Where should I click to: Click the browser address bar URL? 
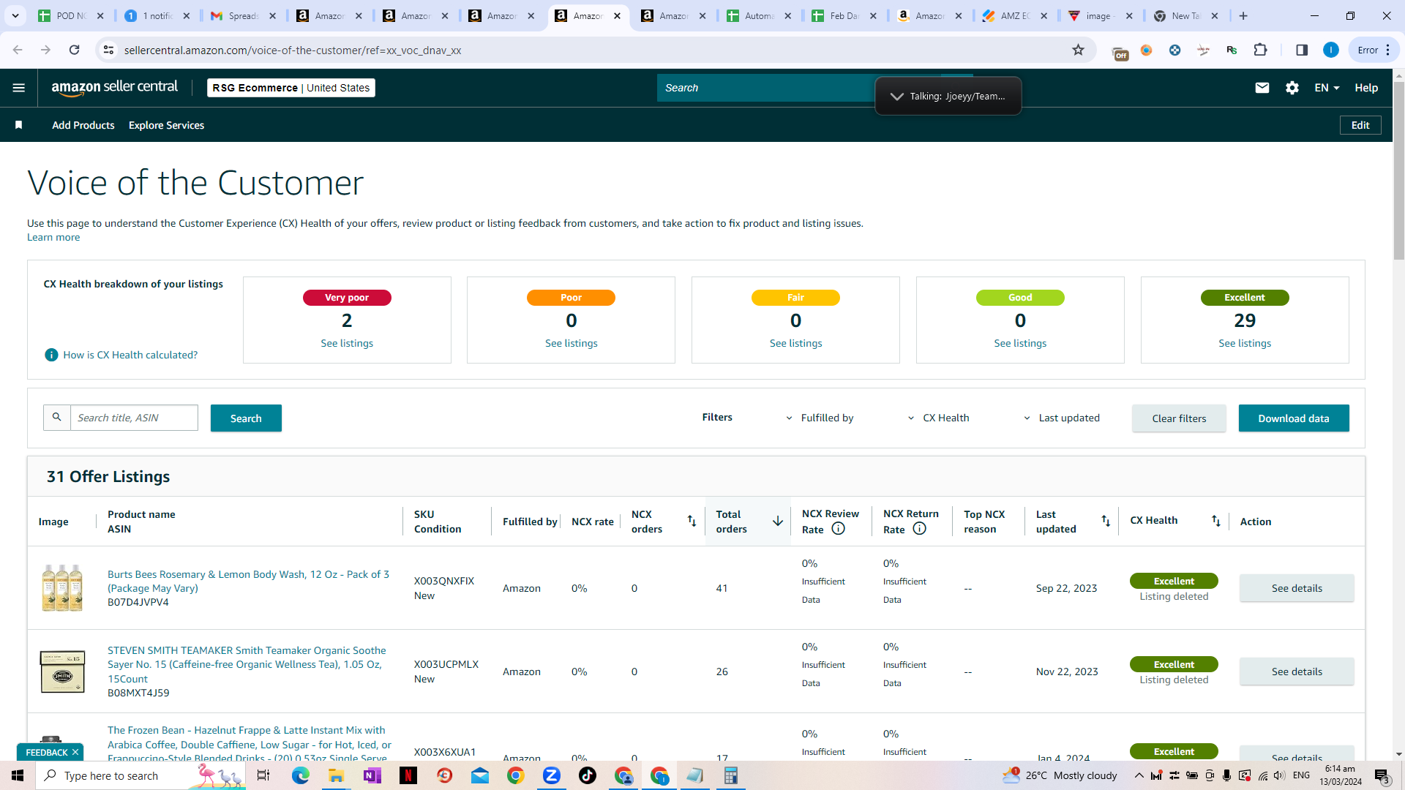pos(293,50)
